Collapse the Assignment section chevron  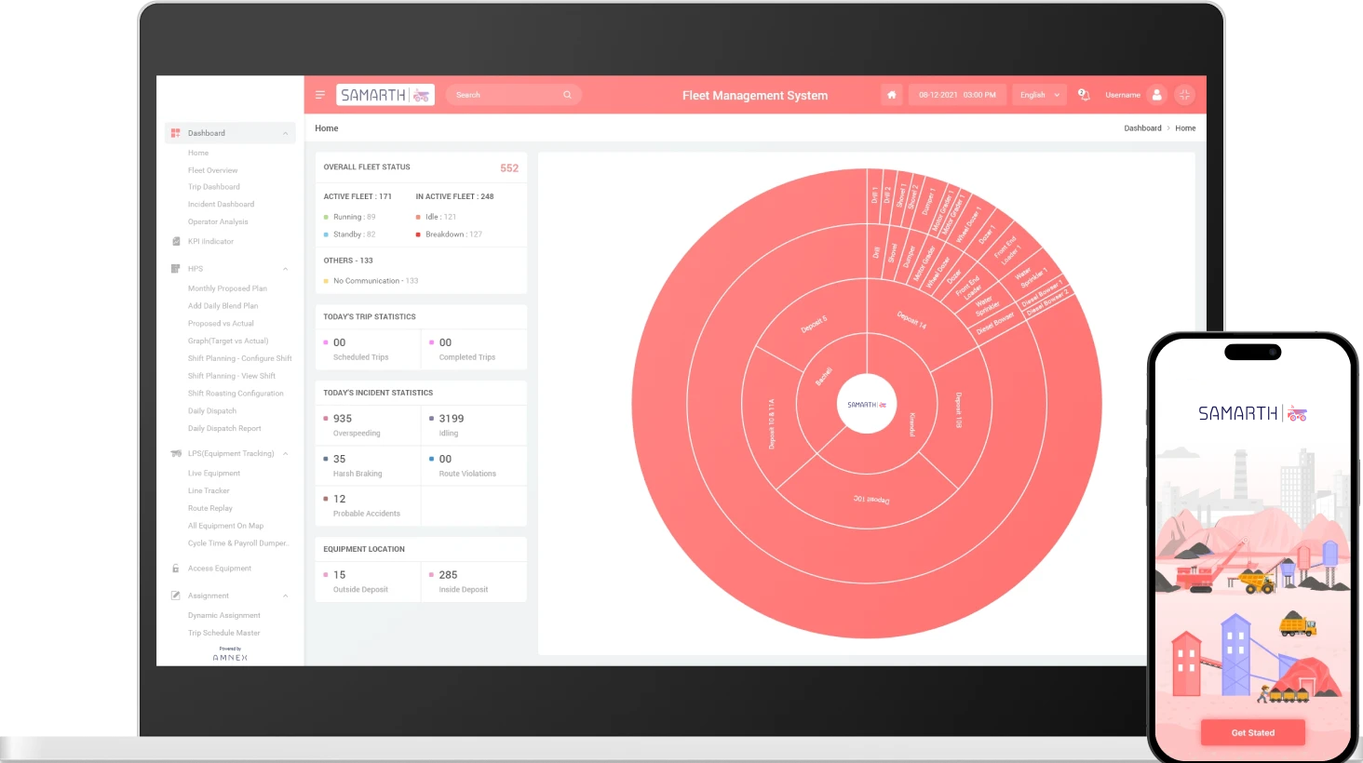coord(285,596)
